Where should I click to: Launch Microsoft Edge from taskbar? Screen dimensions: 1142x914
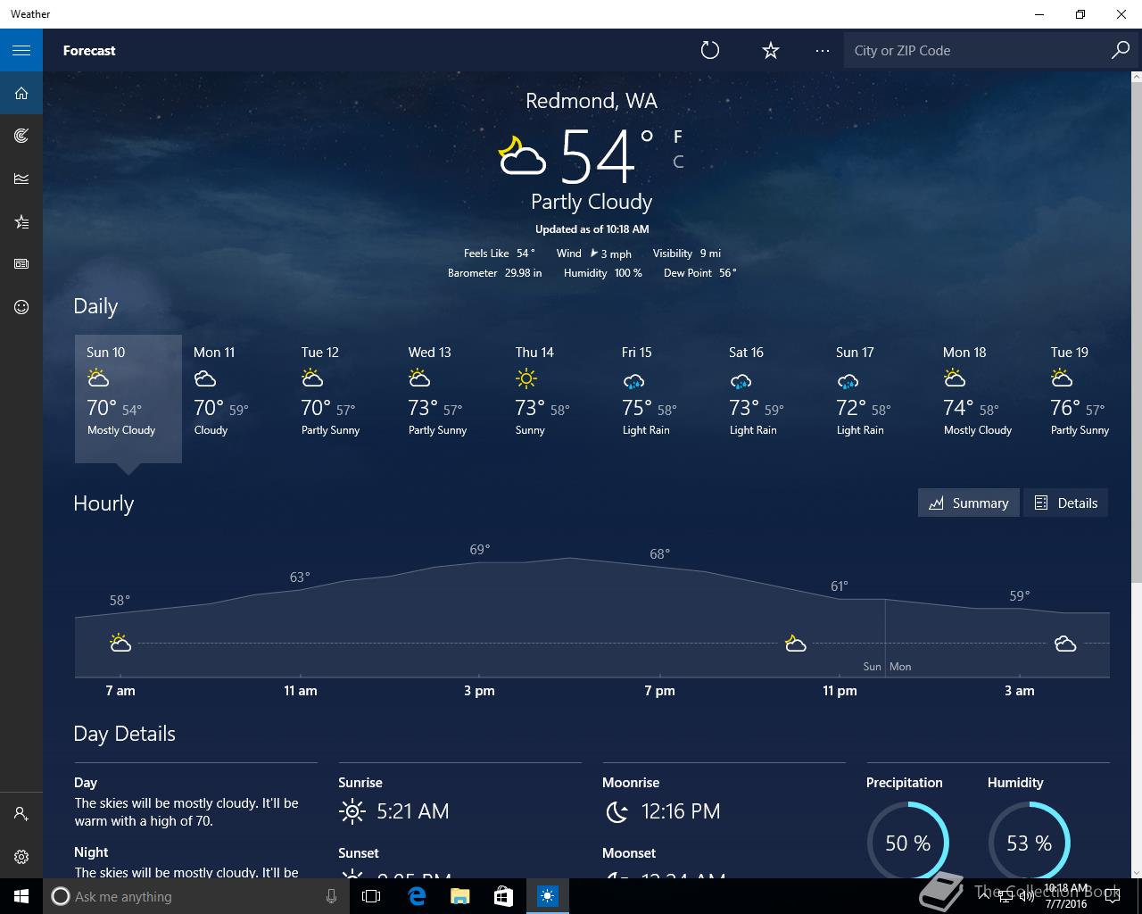coord(417,896)
